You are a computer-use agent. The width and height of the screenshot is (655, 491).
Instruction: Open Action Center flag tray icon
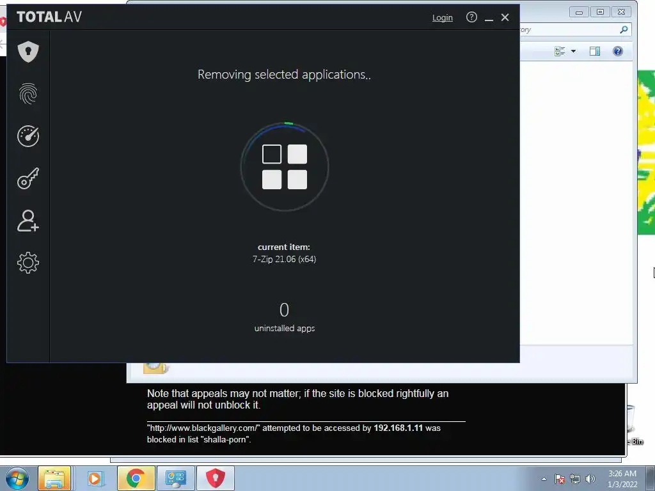coord(560,479)
